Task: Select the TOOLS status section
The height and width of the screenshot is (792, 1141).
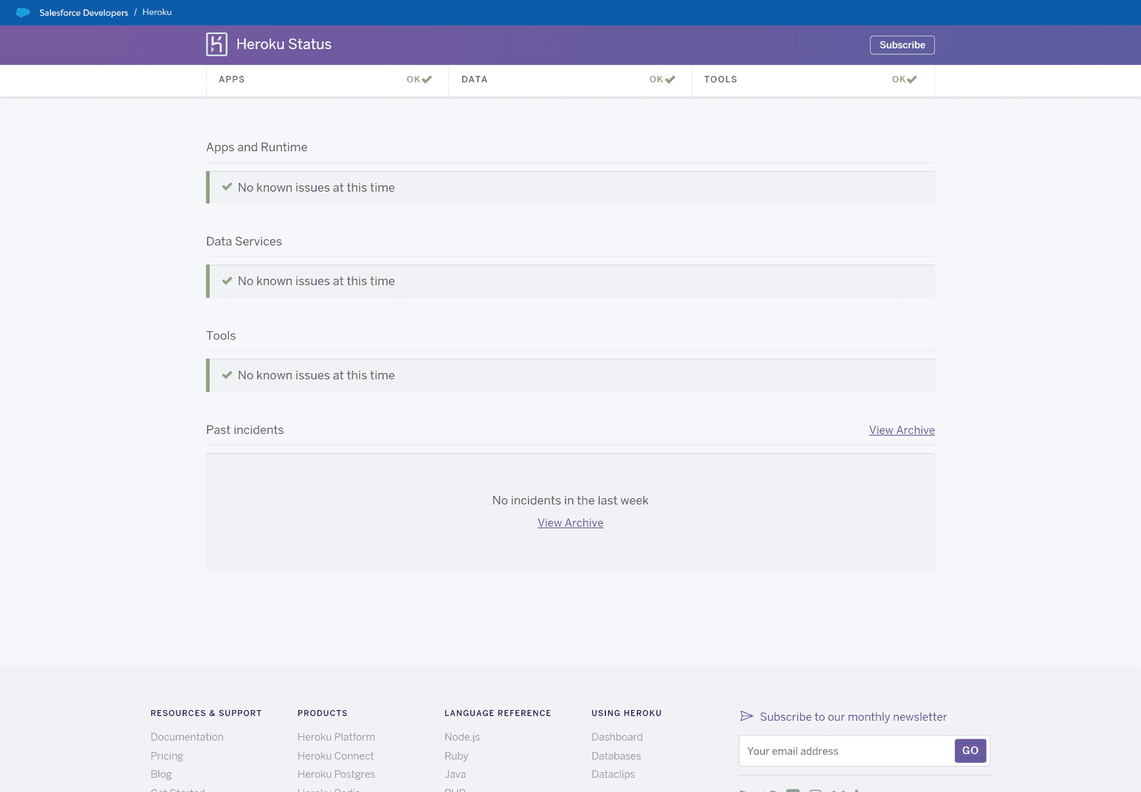Action: click(x=813, y=79)
